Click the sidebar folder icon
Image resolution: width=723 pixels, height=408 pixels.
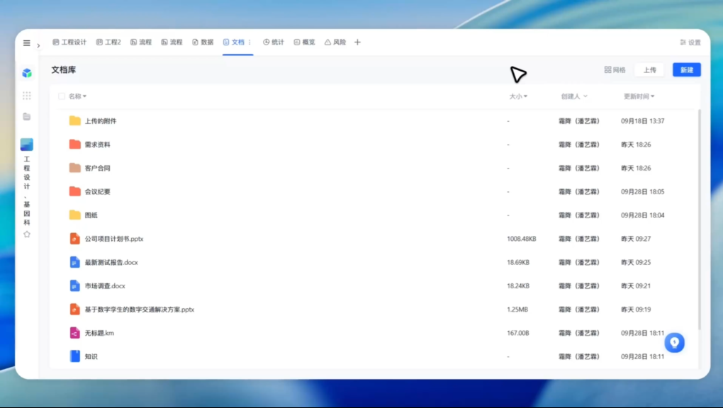27,116
